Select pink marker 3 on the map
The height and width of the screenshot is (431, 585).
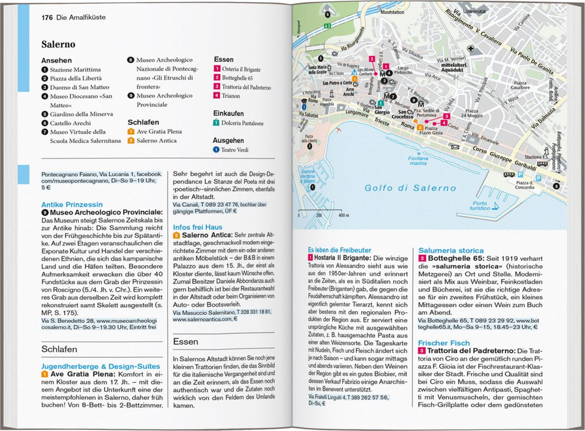(447, 116)
